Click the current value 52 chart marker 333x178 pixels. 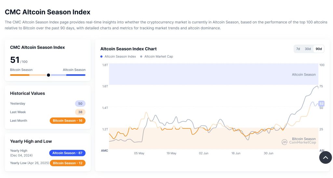(x=321, y=104)
